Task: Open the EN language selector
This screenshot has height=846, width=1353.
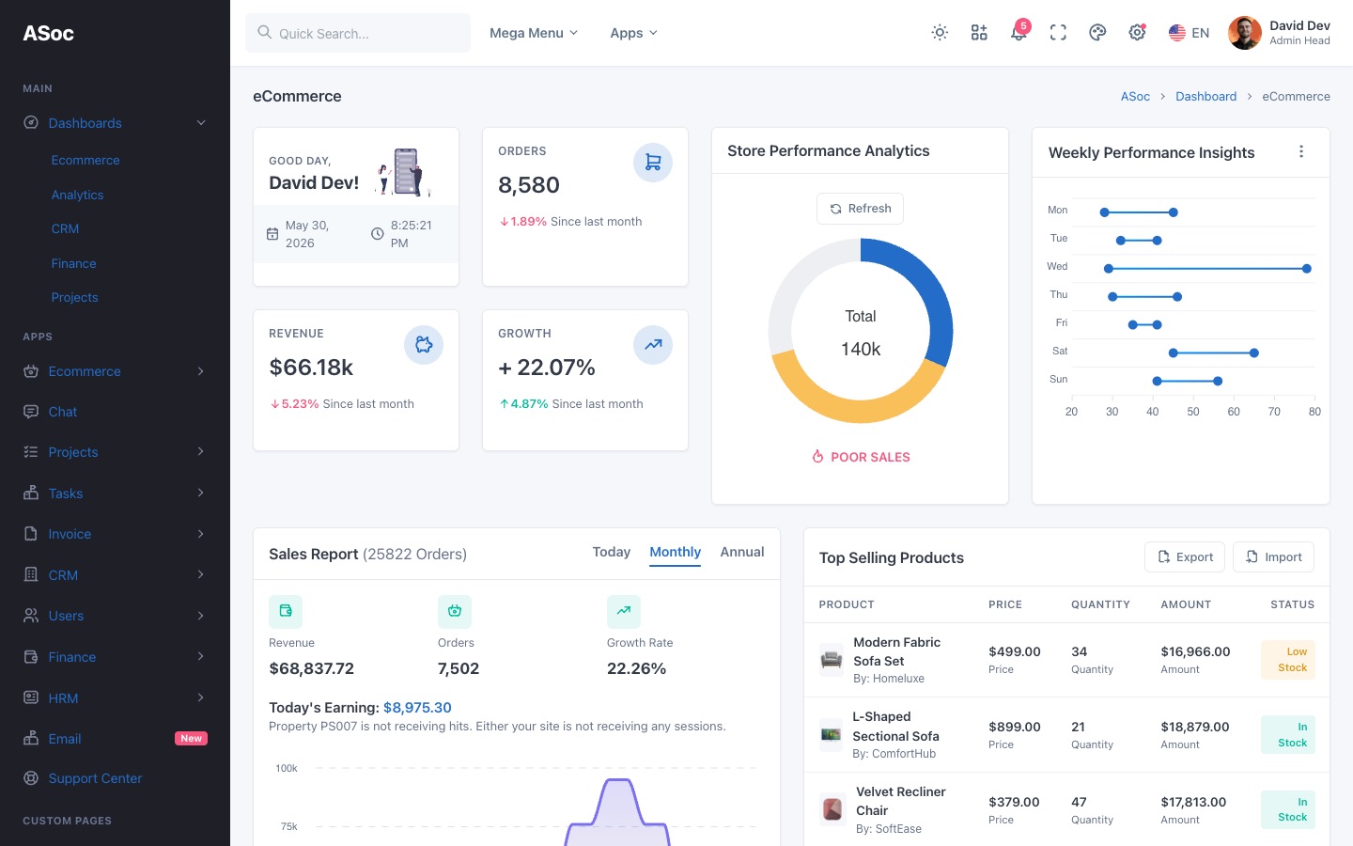Action: coord(1189,33)
